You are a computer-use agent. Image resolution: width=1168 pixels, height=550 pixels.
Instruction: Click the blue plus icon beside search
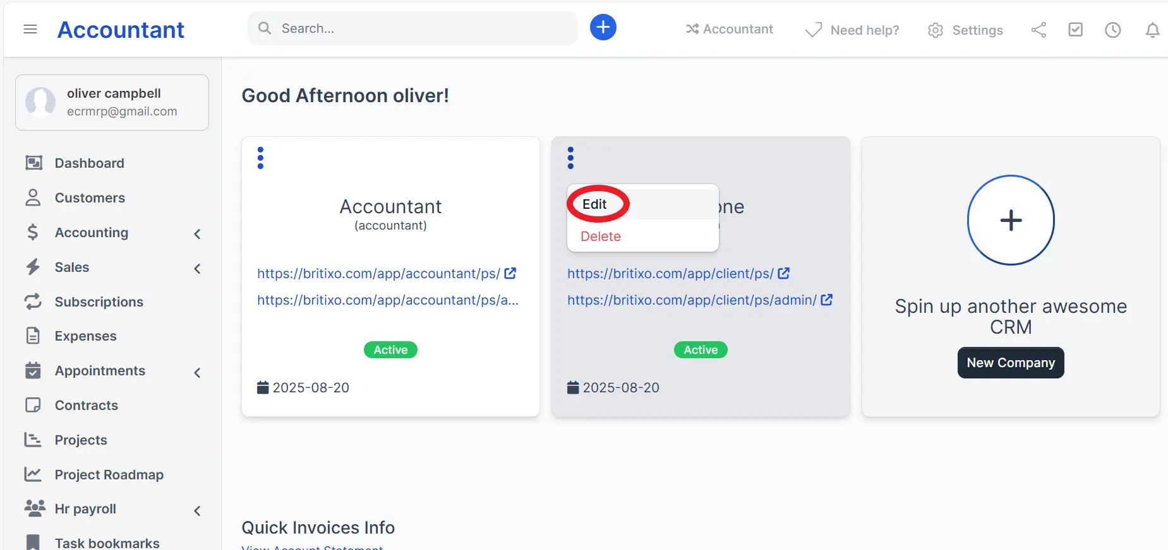point(603,27)
